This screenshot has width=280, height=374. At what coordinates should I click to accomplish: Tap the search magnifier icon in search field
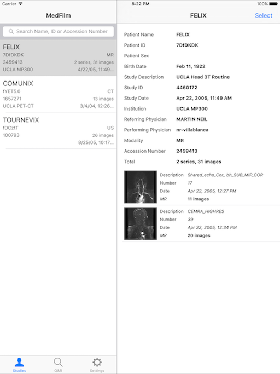[x=11, y=31]
